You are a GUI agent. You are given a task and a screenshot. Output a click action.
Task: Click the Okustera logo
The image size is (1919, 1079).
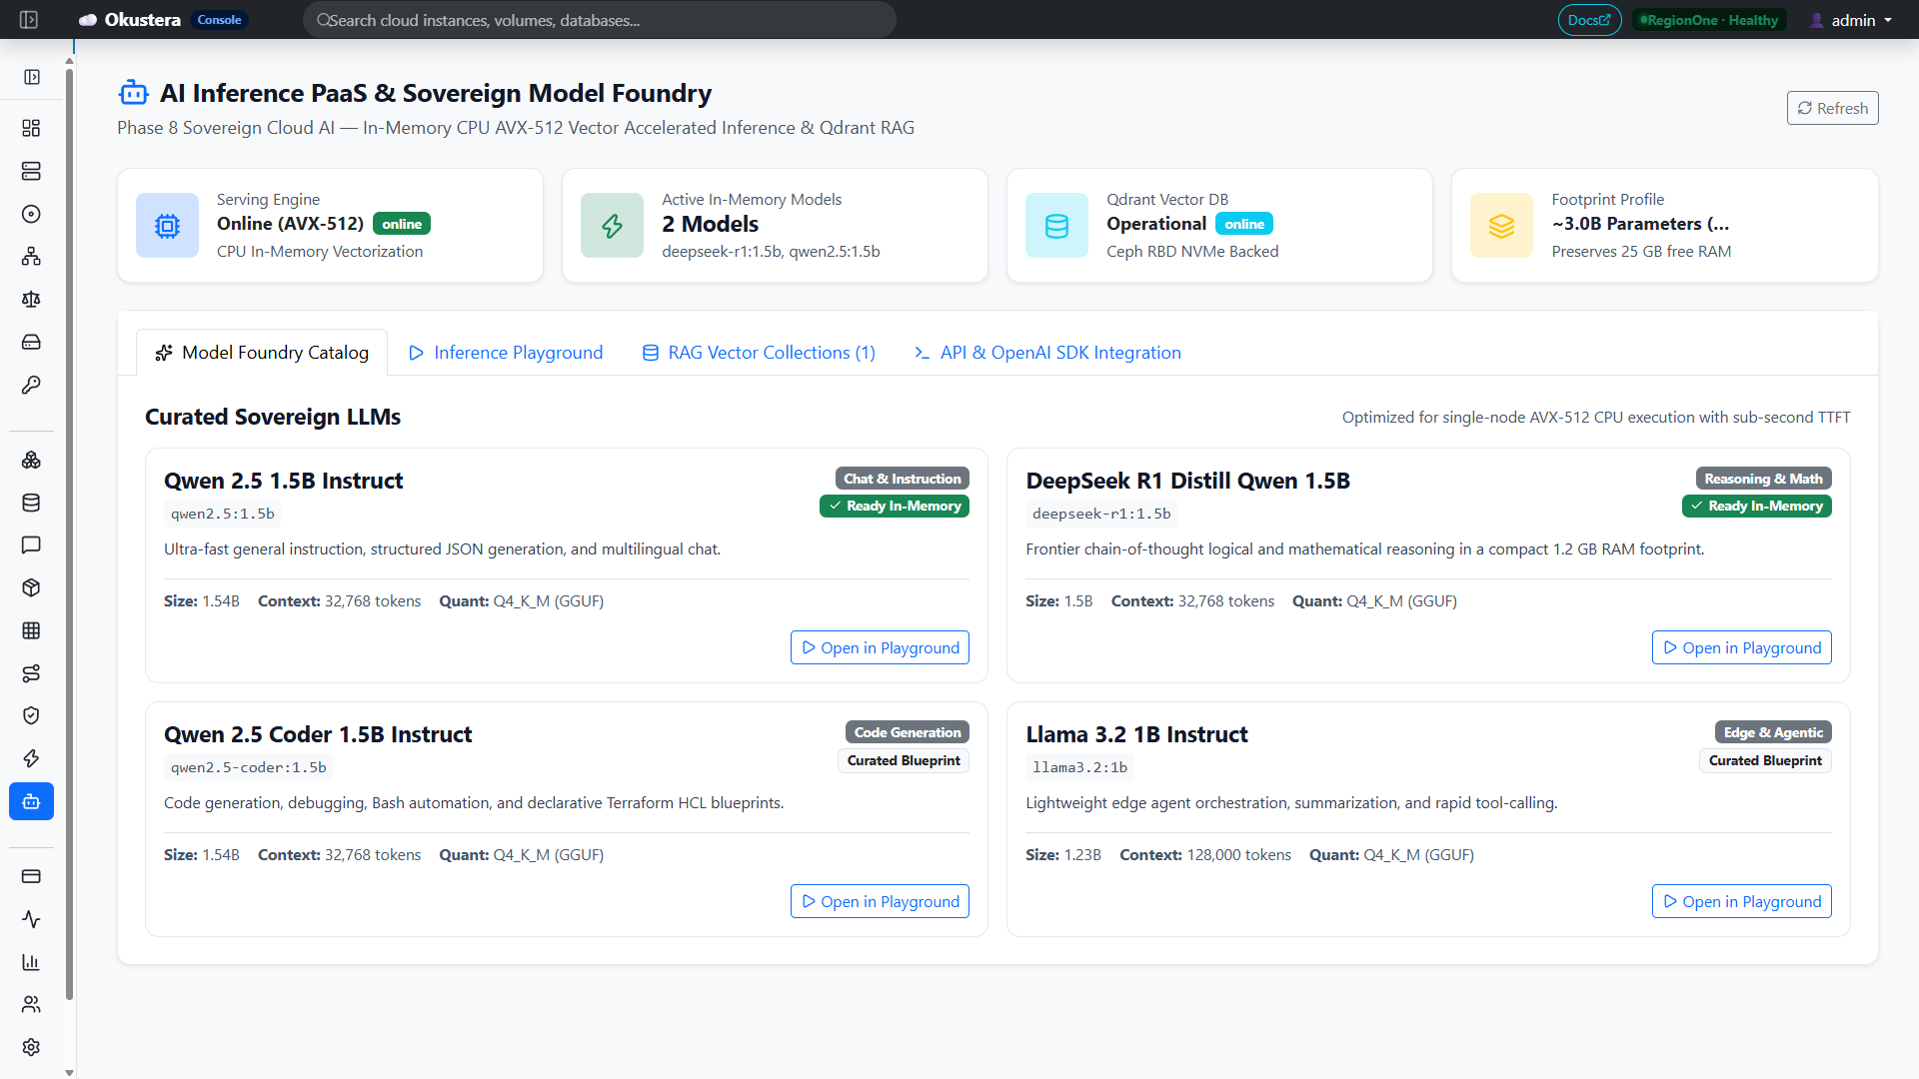click(130, 20)
